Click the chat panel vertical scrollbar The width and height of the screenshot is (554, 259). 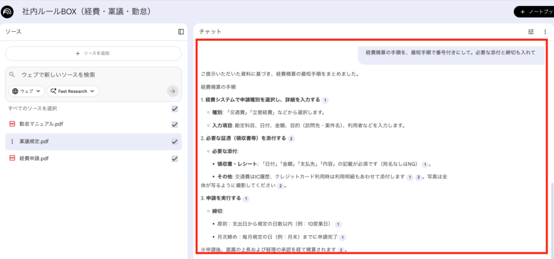(551, 216)
